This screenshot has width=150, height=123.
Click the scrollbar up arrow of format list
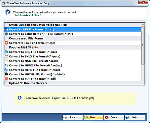143,24
